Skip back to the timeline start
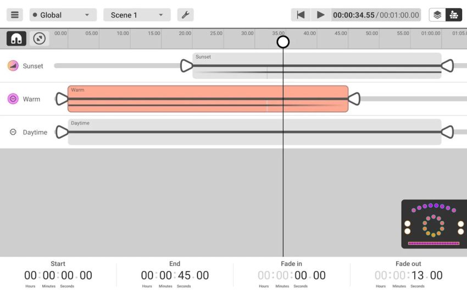The width and height of the screenshot is (467, 294). [301, 15]
